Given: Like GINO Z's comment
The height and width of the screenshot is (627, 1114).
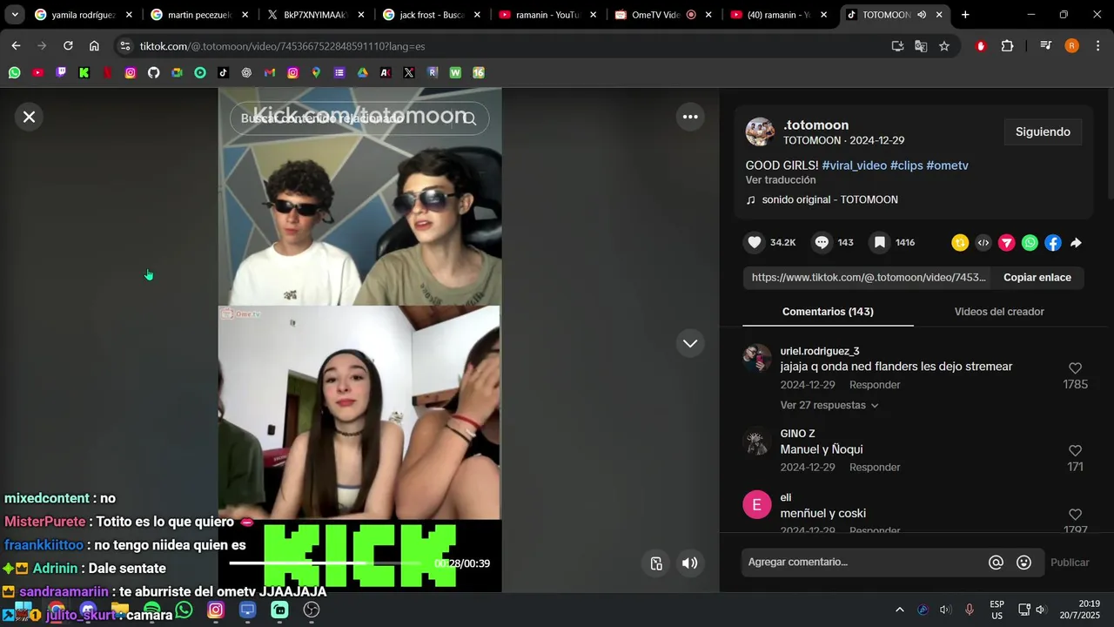Looking at the screenshot, I should [x=1075, y=450].
